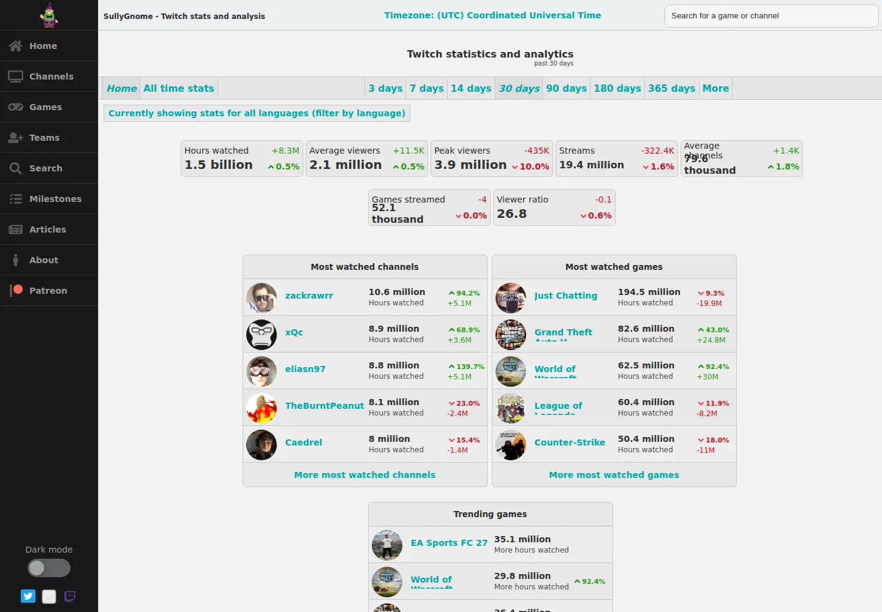
Task: Click the League of Legends game icon
Action: point(511,408)
